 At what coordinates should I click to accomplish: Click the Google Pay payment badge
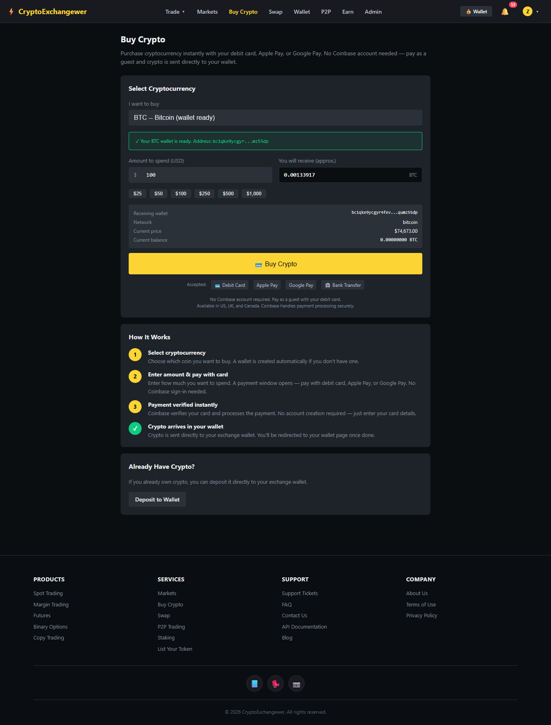coord(301,285)
